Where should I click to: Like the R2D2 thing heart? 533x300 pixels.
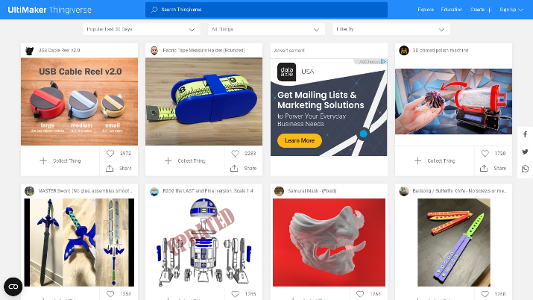tap(236, 294)
